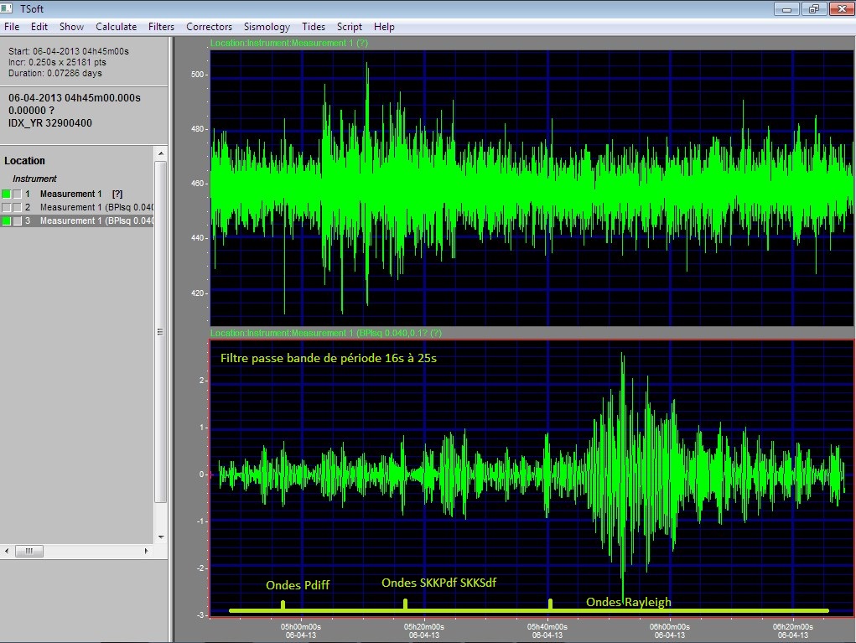This screenshot has height=643, width=856.
Task: Select channel 1 Measurement 1 in list
Action: 70,194
